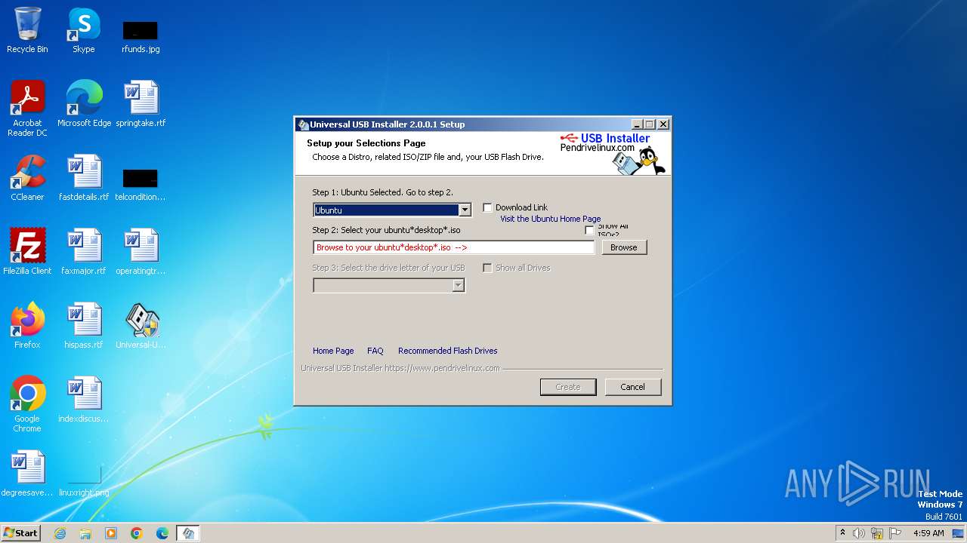Expand the Ubuntu distro dropdown
The image size is (967, 543).
(465, 210)
